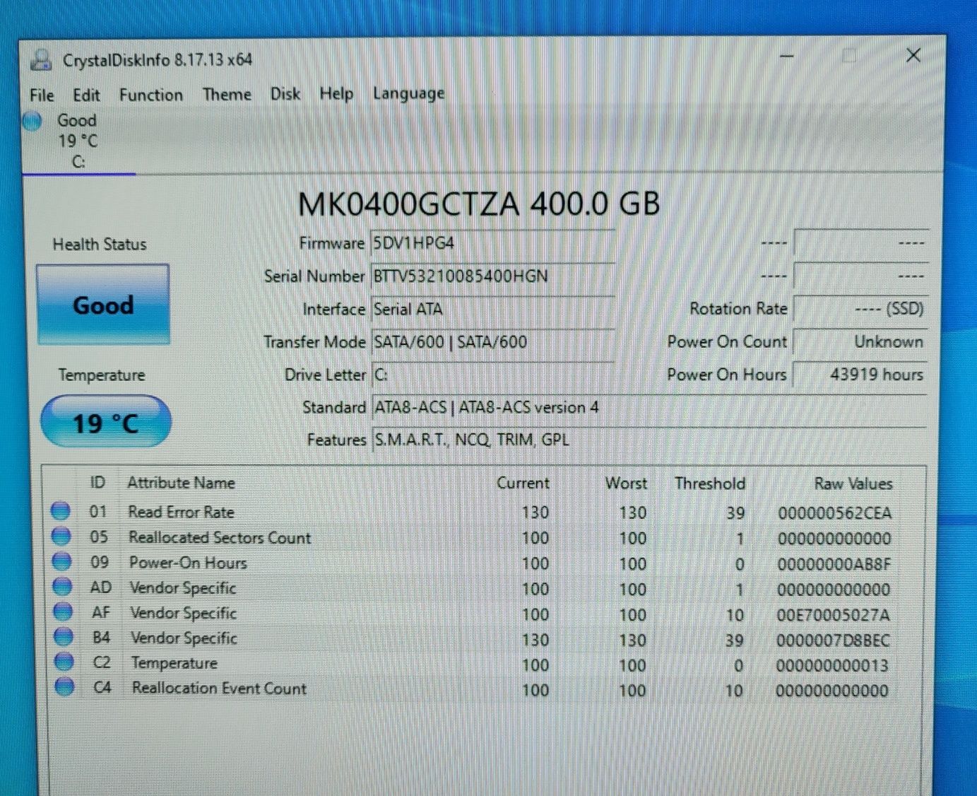Click status orb for C2 Temperature row

64,662
